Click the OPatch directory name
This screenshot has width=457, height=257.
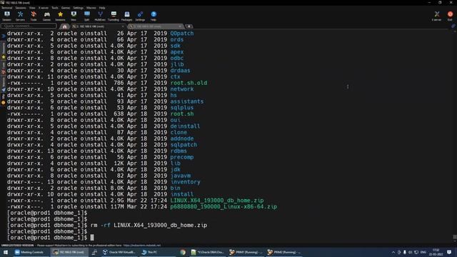pos(182,34)
